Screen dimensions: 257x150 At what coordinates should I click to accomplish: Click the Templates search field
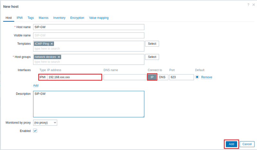pyautogui.click(x=89, y=49)
